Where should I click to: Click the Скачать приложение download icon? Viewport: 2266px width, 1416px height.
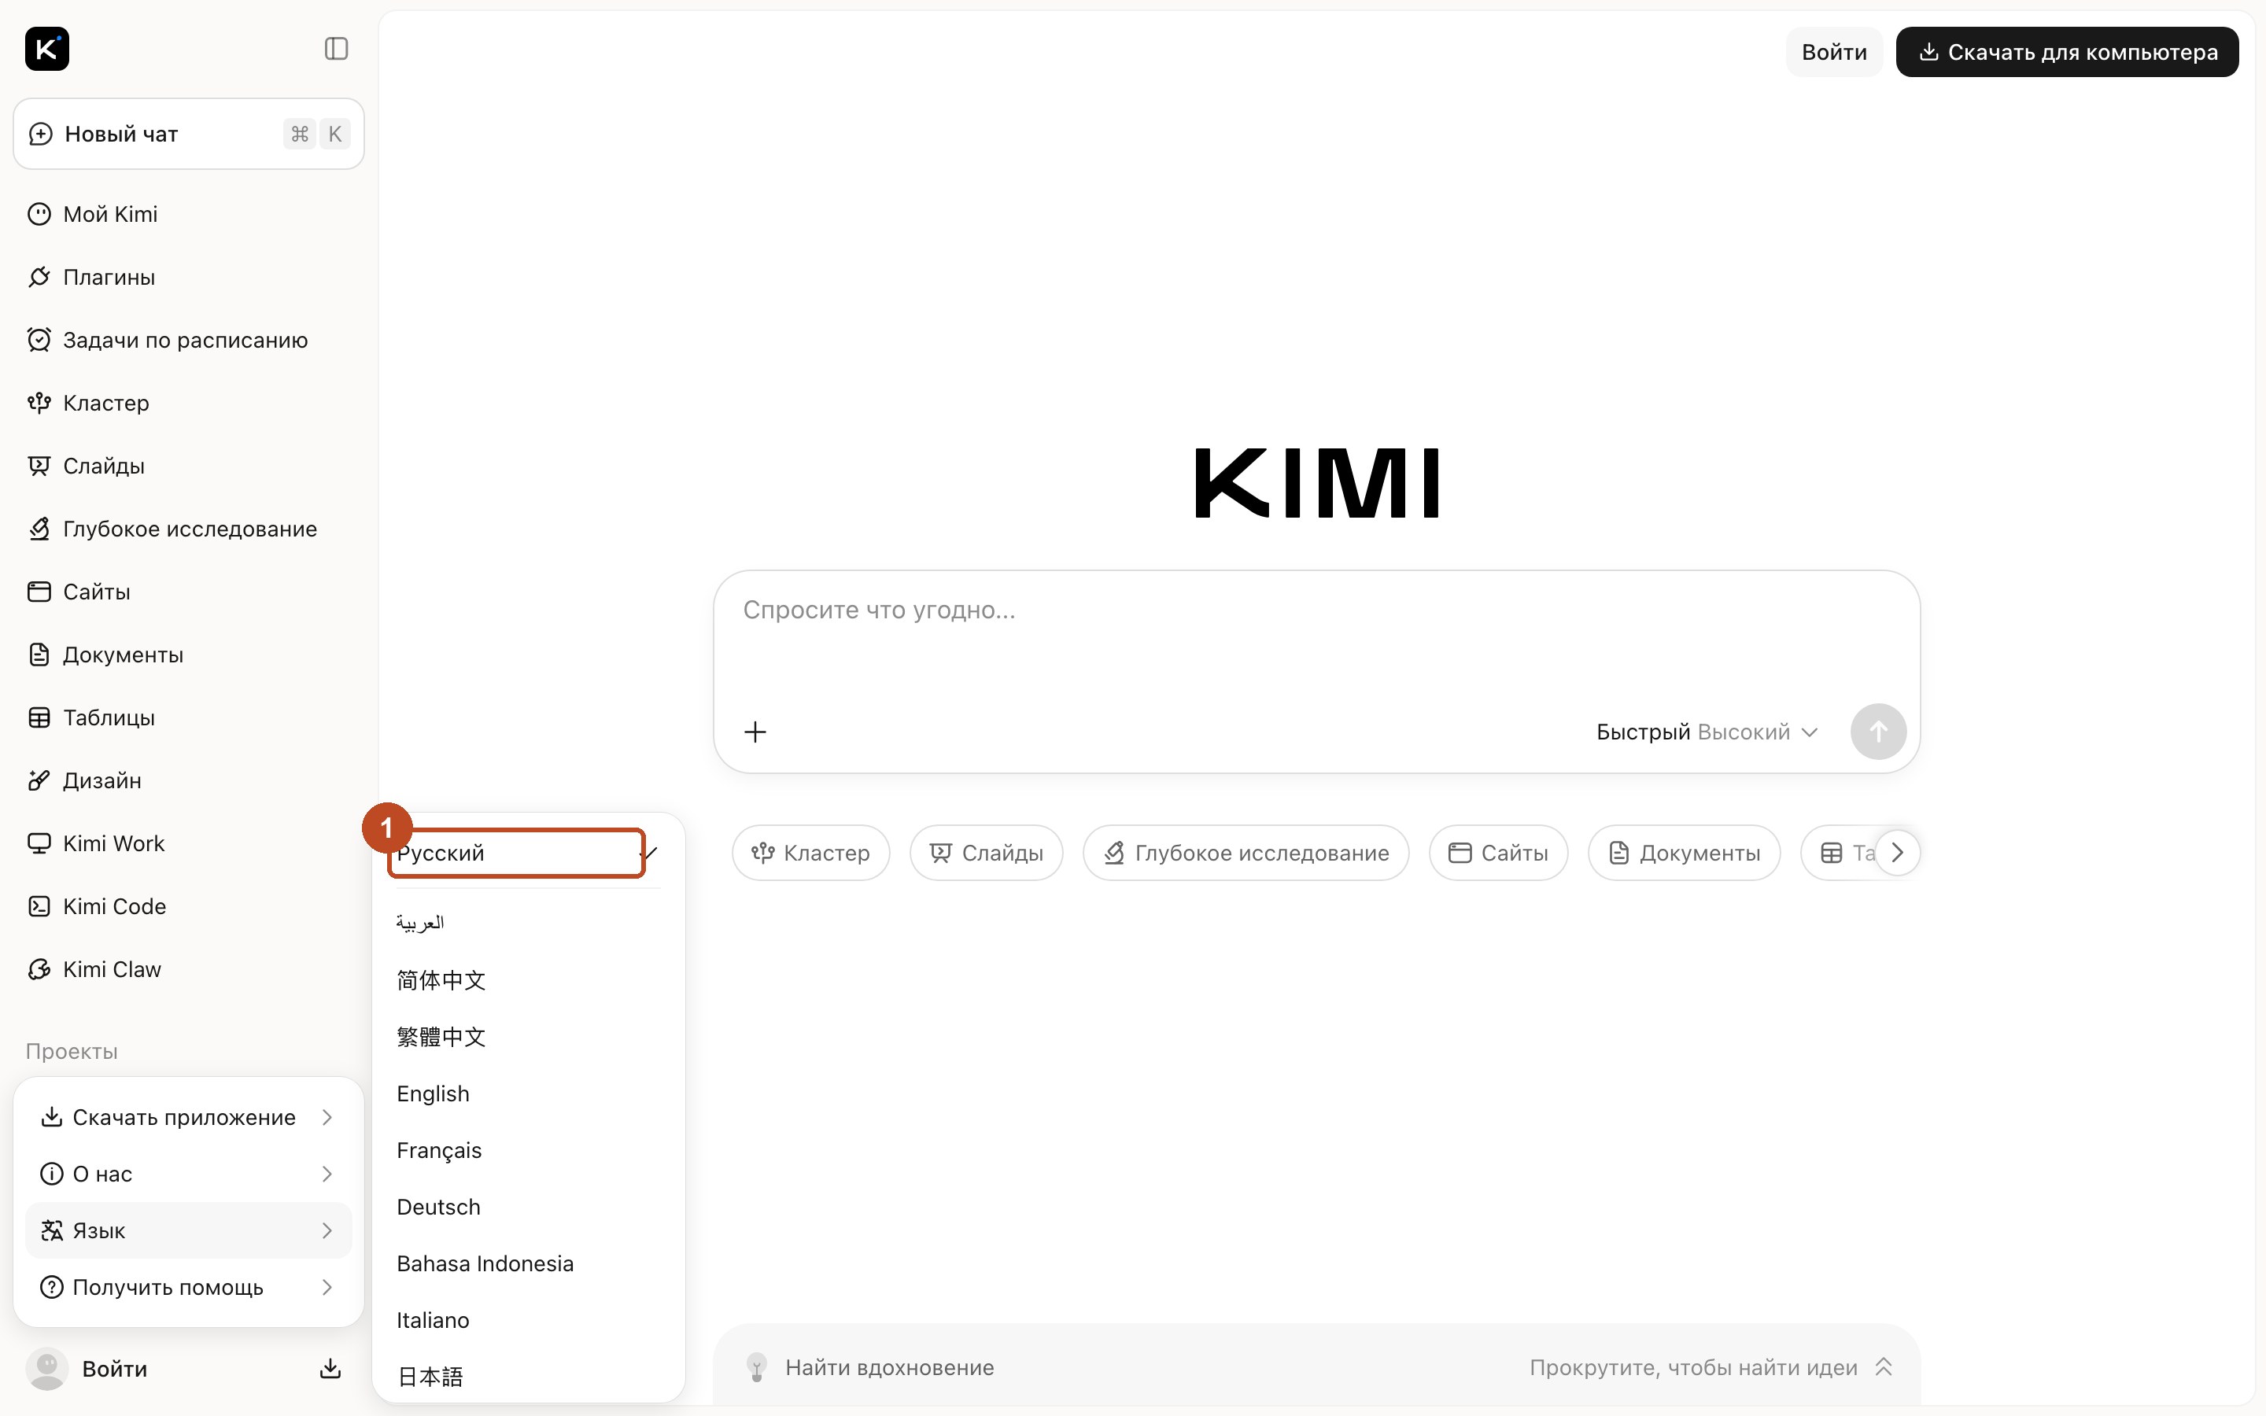pos(53,1117)
